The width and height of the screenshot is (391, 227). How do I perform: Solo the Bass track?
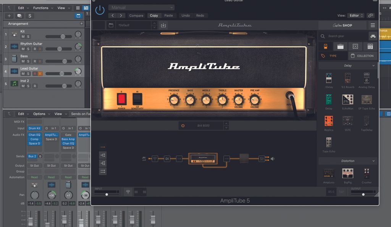[x=28, y=61]
